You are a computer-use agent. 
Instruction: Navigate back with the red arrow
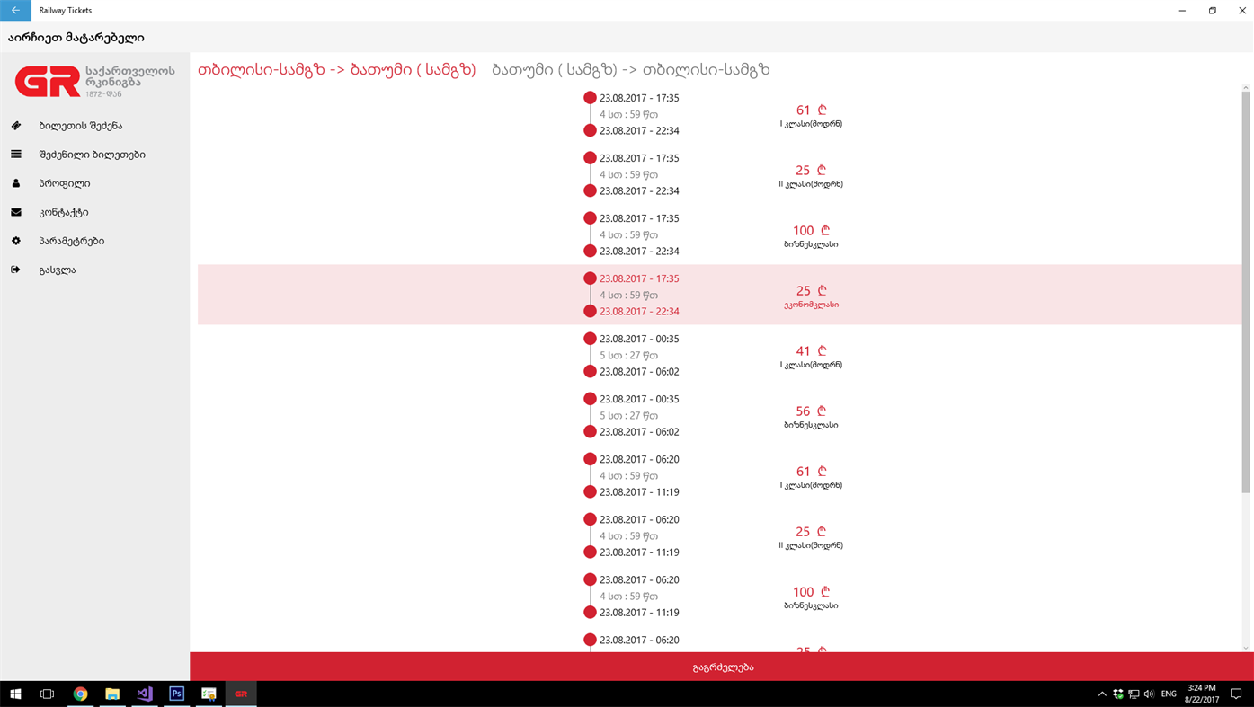(14, 9)
